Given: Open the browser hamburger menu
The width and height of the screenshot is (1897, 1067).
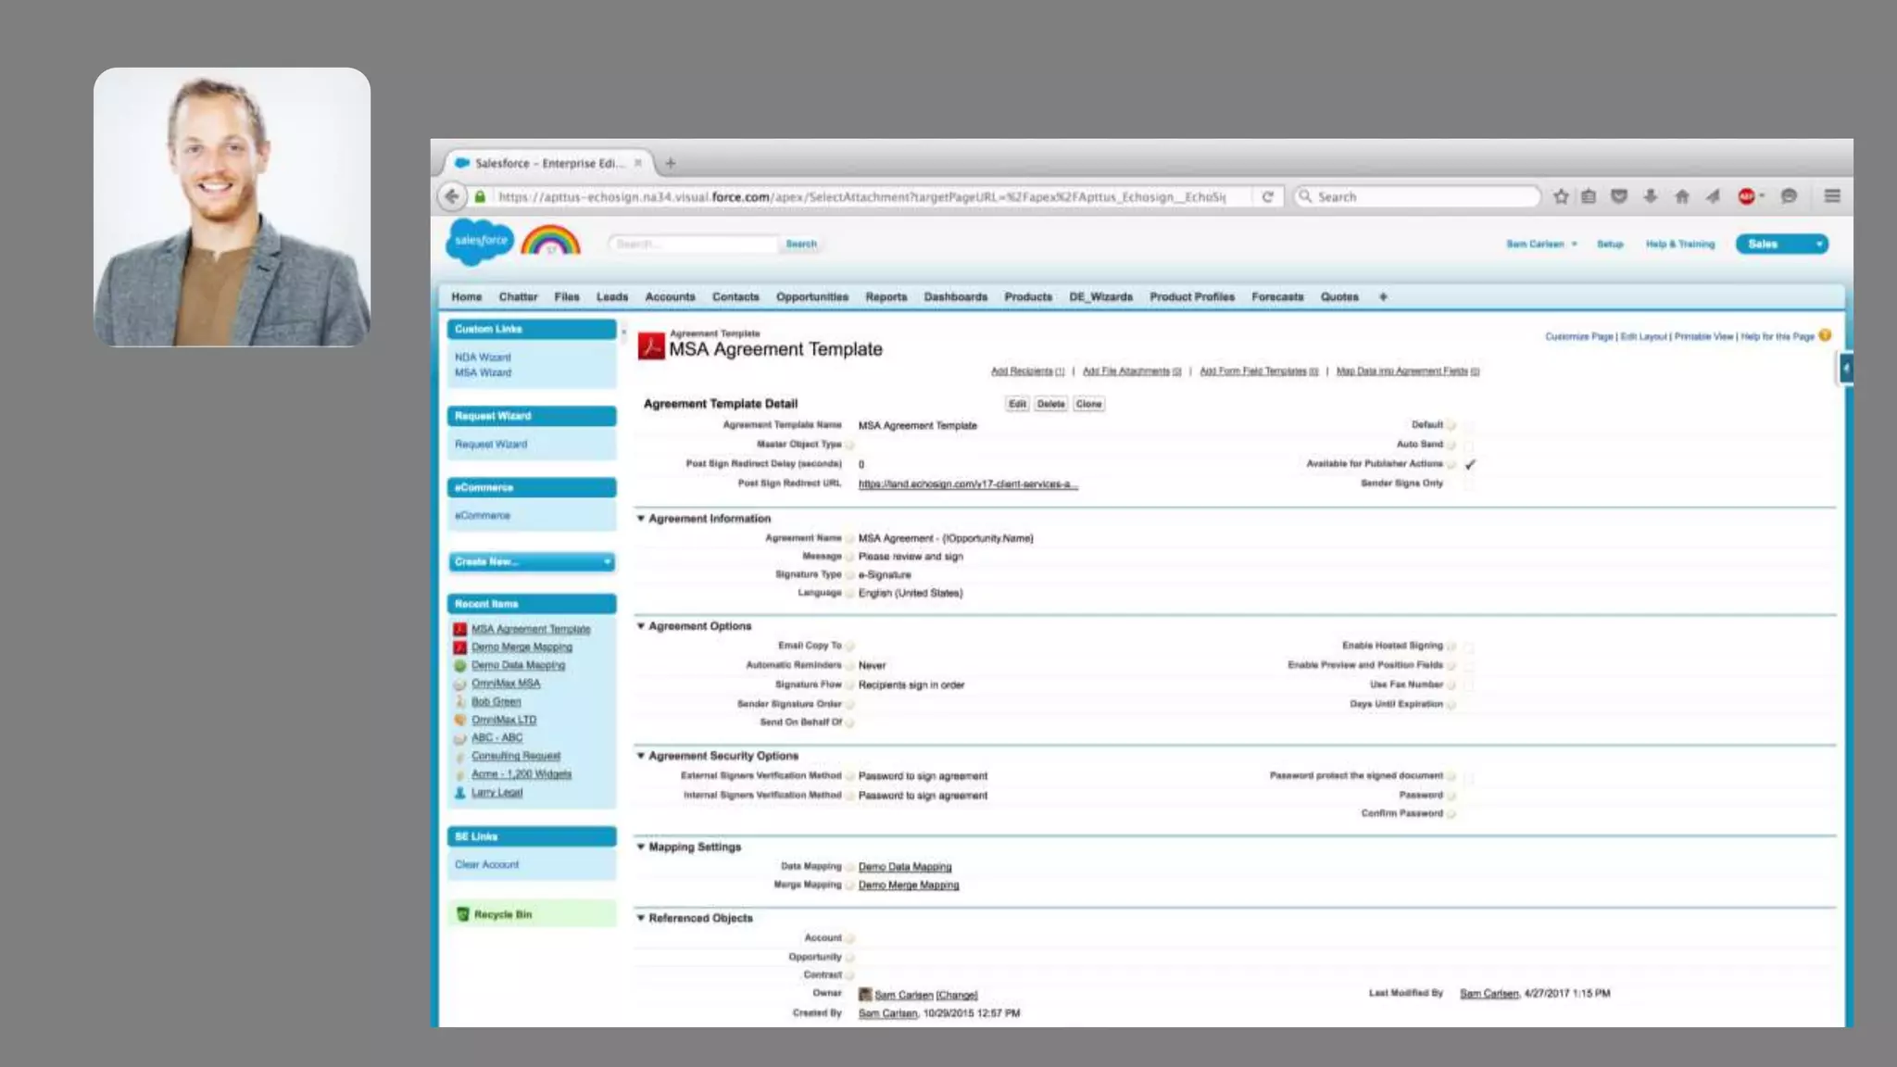Looking at the screenshot, I should click(1832, 196).
